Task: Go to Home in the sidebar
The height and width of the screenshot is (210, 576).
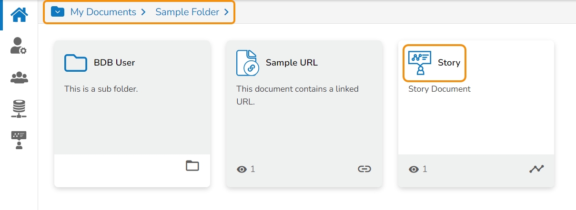Action: point(19,15)
